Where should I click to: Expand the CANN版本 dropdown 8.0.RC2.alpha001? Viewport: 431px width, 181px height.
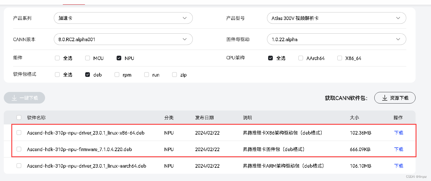tap(123, 39)
